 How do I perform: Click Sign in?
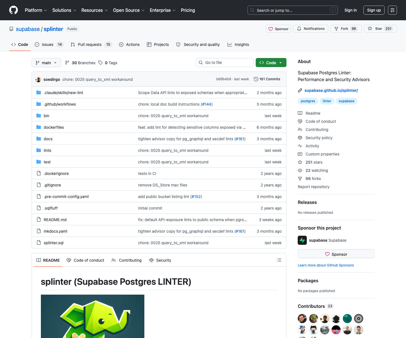(350, 10)
